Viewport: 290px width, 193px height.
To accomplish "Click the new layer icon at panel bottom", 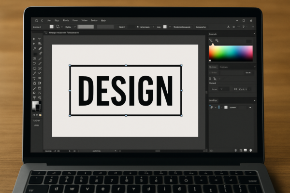I will (245, 151).
